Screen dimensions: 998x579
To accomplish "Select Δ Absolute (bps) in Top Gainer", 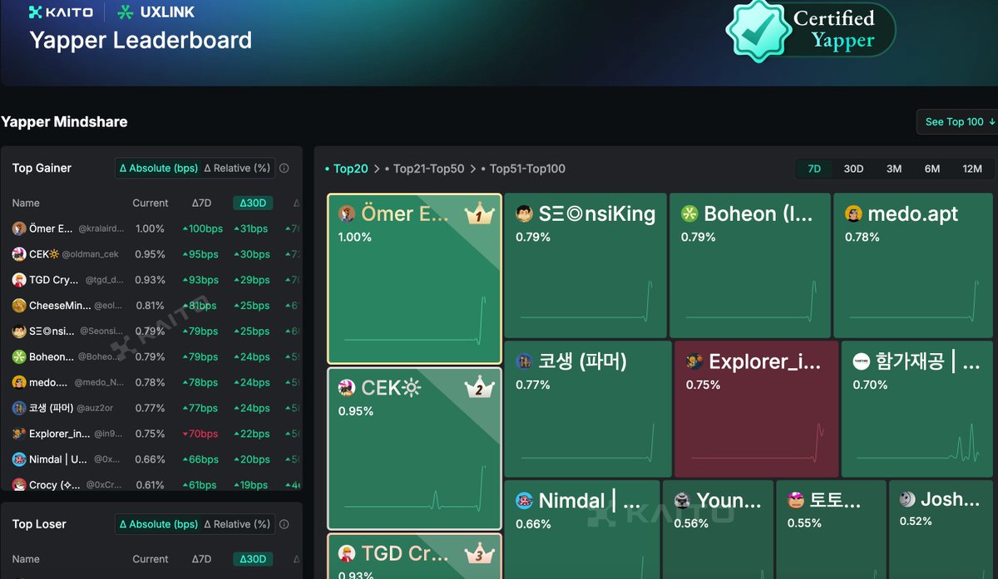I will [x=159, y=168].
